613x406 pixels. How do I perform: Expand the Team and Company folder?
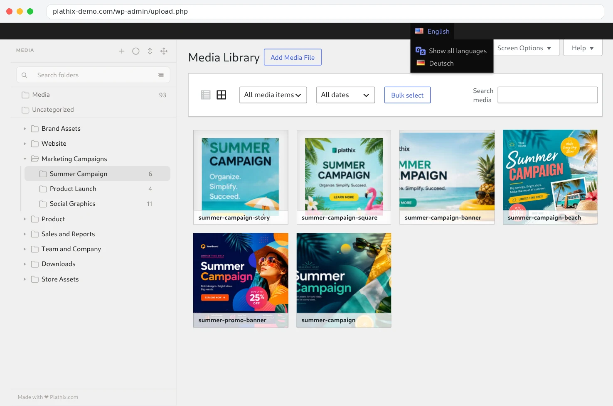coord(25,249)
